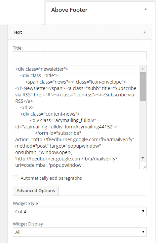
Task: Click the Text widget title bar
Action: click(80, 32)
